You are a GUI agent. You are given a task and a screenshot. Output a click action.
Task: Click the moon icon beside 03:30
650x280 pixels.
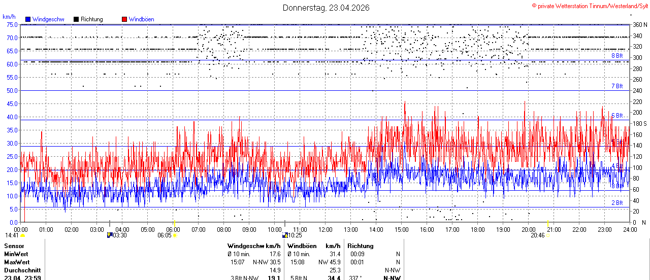click(x=110, y=235)
